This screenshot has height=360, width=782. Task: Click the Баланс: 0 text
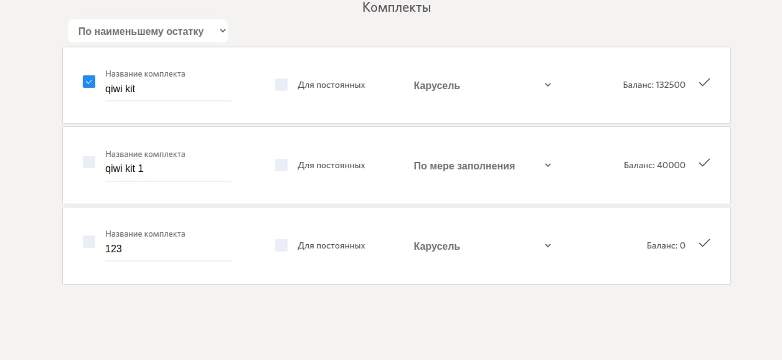click(x=666, y=245)
